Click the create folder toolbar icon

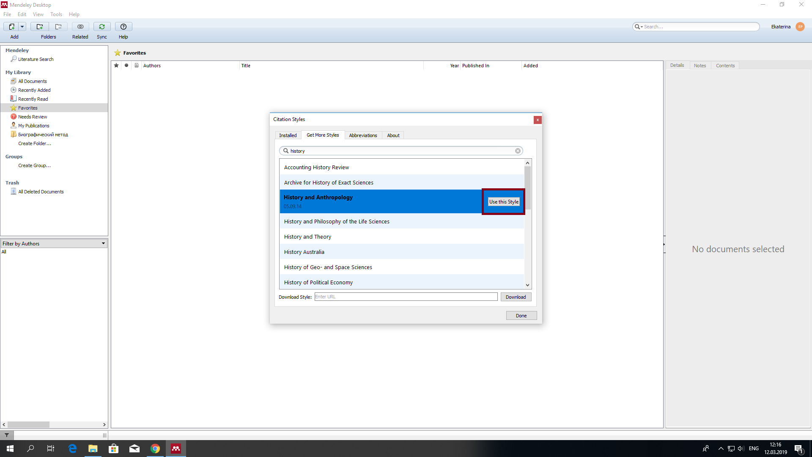click(x=40, y=27)
